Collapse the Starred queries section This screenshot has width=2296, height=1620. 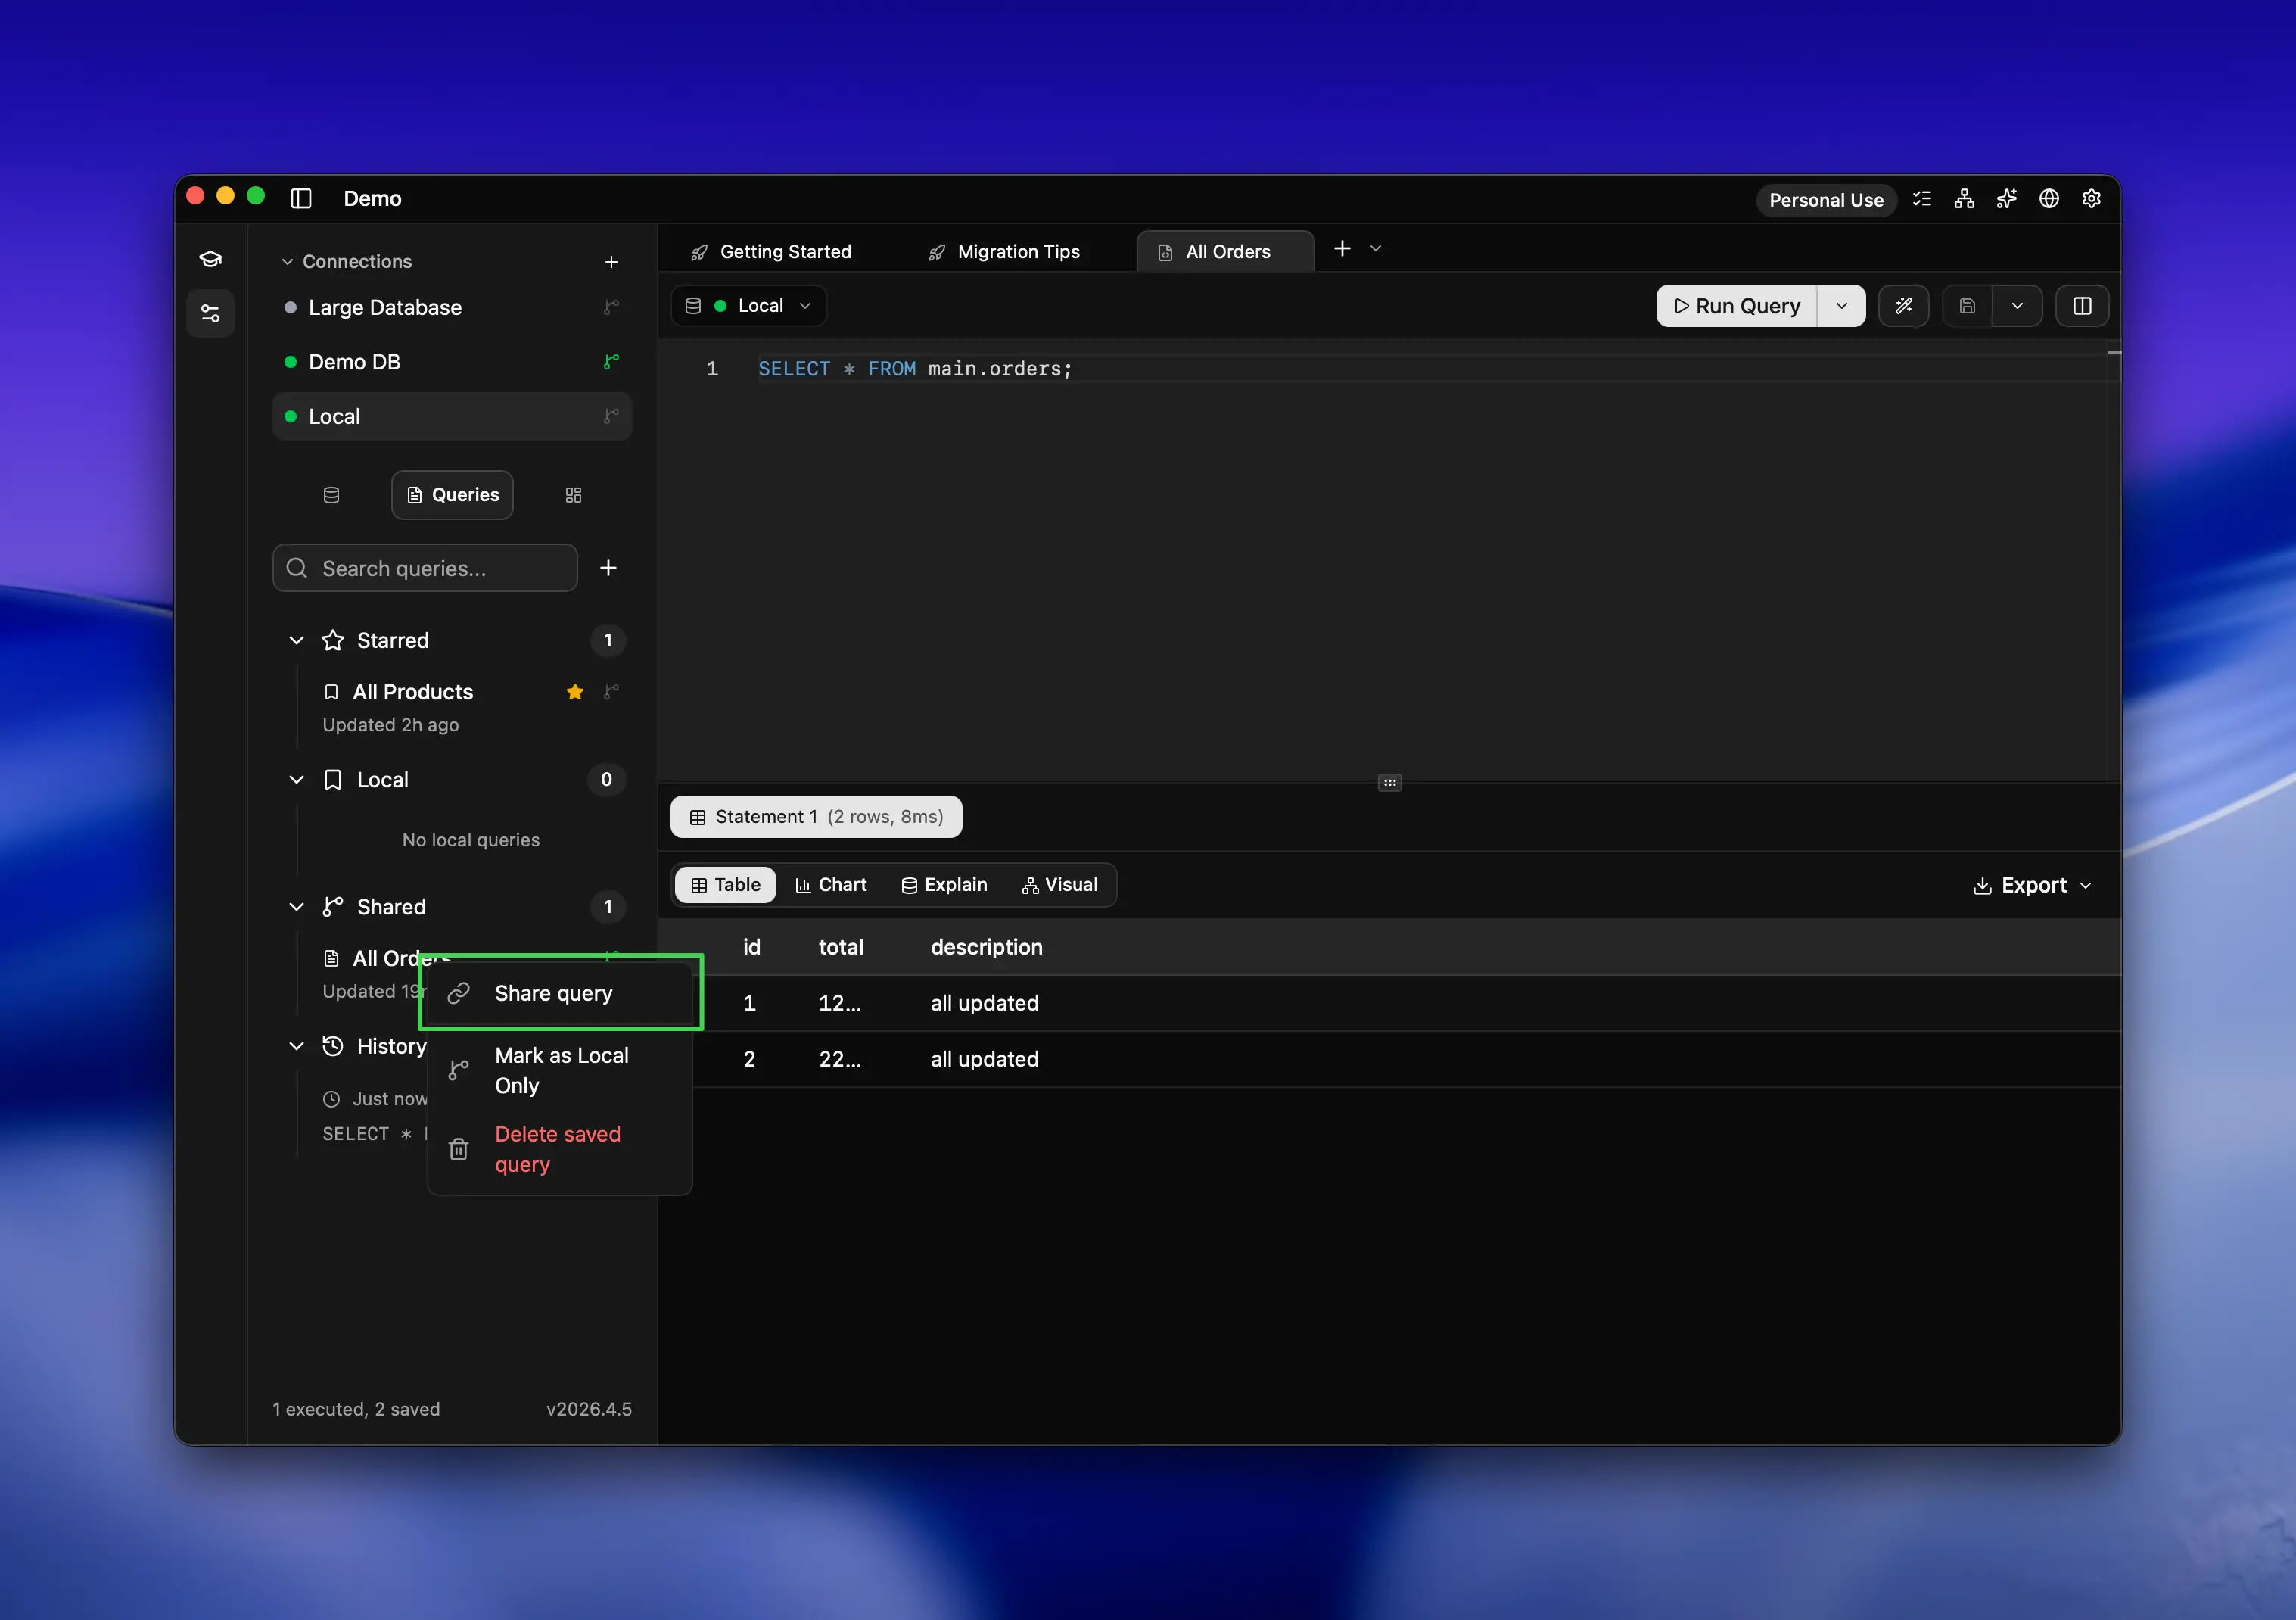click(x=296, y=640)
